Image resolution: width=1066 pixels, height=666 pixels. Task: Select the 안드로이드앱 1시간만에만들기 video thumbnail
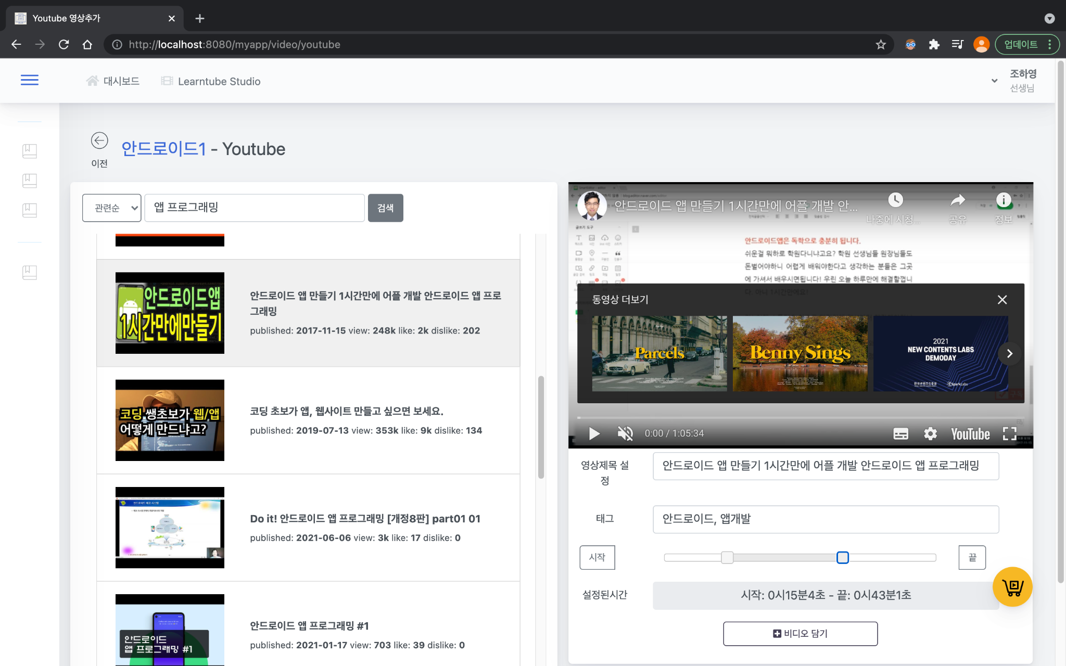(170, 313)
